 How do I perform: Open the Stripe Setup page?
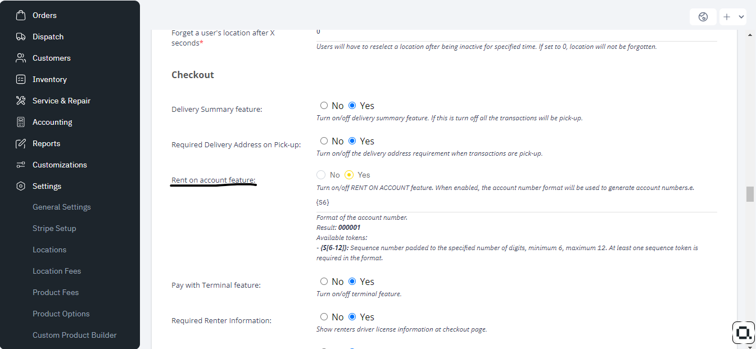tap(55, 228)
